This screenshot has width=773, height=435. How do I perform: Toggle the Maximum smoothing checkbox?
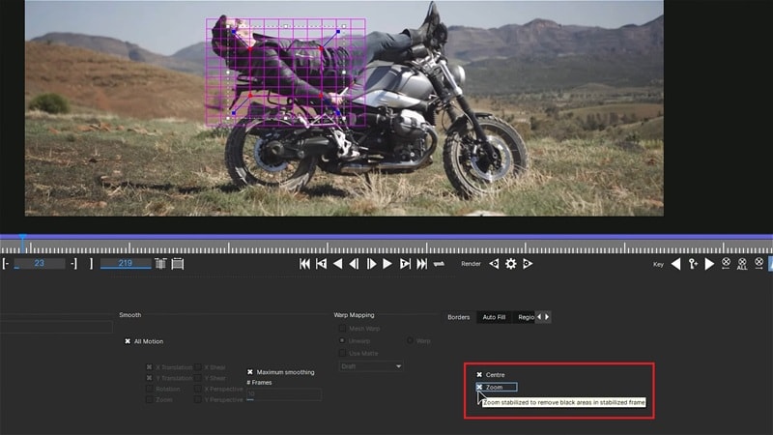click(x=250, y=372)
